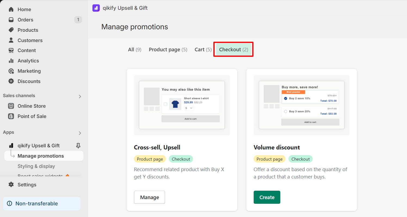This screenshot has width=407, height=217.
Task: Click the orange flame icon beside Boost sales widgets
Action: (67, 176)
